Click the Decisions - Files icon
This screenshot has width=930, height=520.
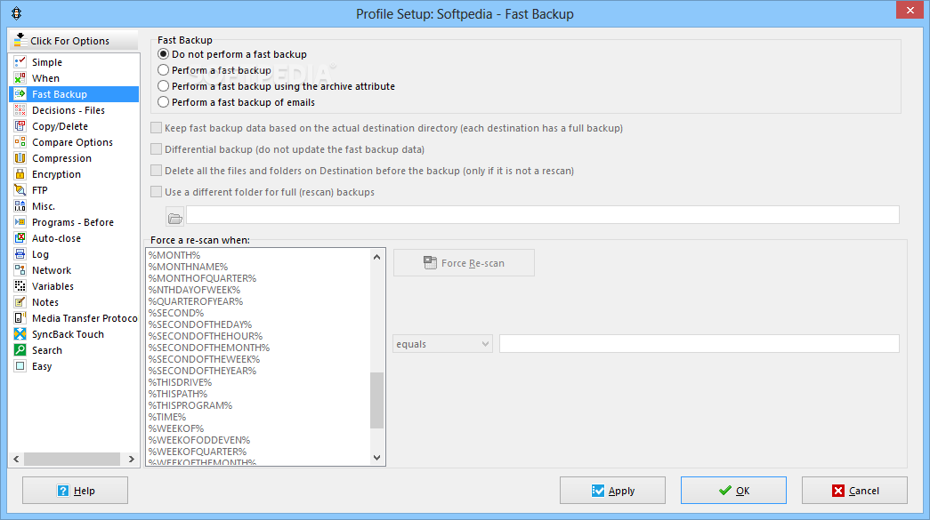pyautogui.click(x=20, y=109)
